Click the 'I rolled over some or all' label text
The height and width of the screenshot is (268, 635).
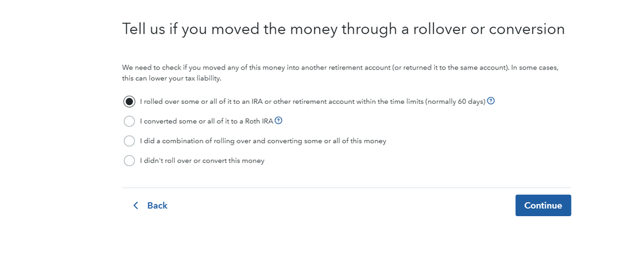313,102
